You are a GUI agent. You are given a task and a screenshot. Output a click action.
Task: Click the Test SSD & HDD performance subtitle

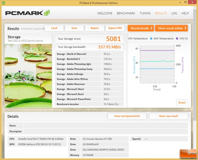25,41
